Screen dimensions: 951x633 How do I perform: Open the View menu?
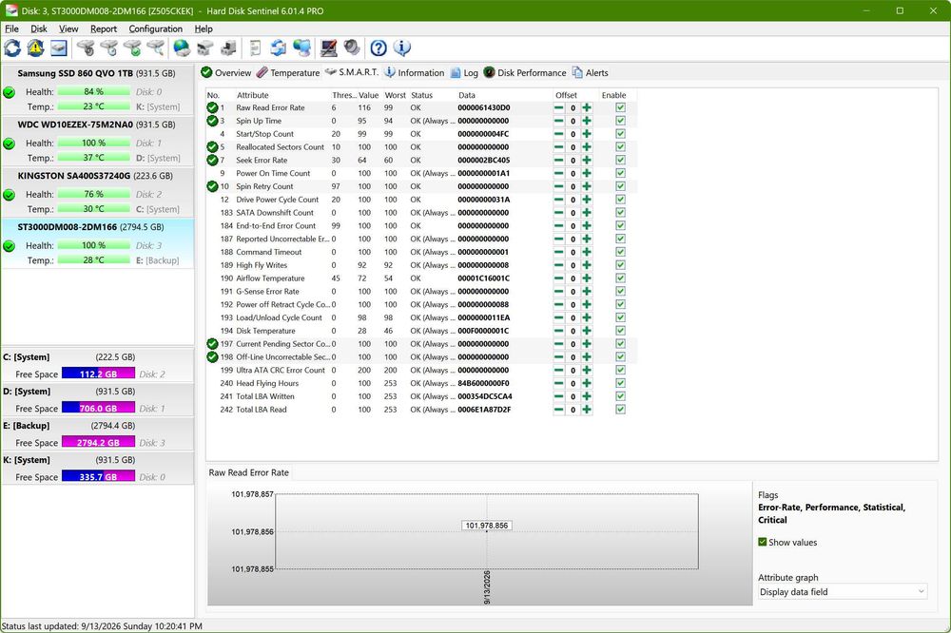pyautogui.click(x=68, y=29)
